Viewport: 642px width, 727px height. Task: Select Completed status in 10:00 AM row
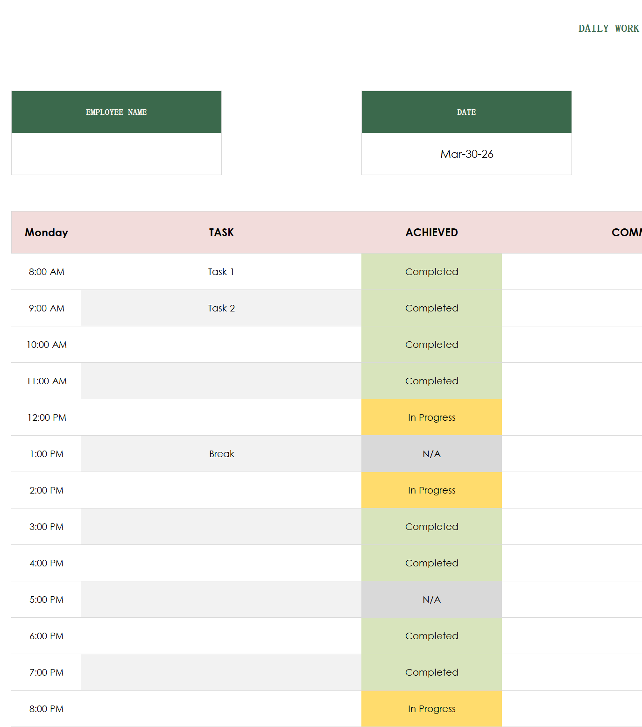coord(431,345)
